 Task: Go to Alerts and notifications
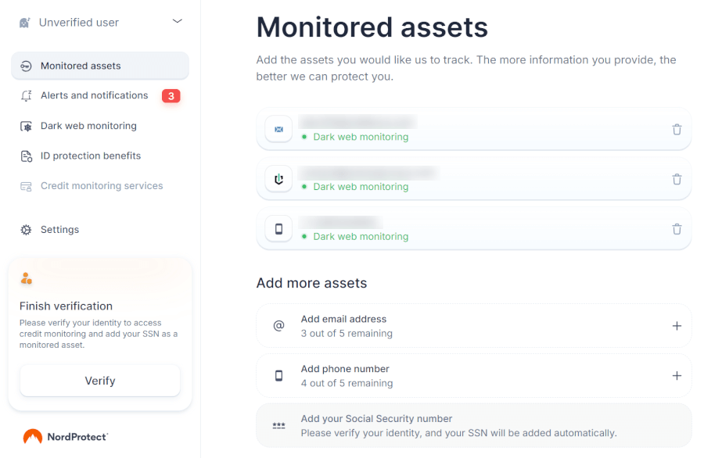point(94,95)
